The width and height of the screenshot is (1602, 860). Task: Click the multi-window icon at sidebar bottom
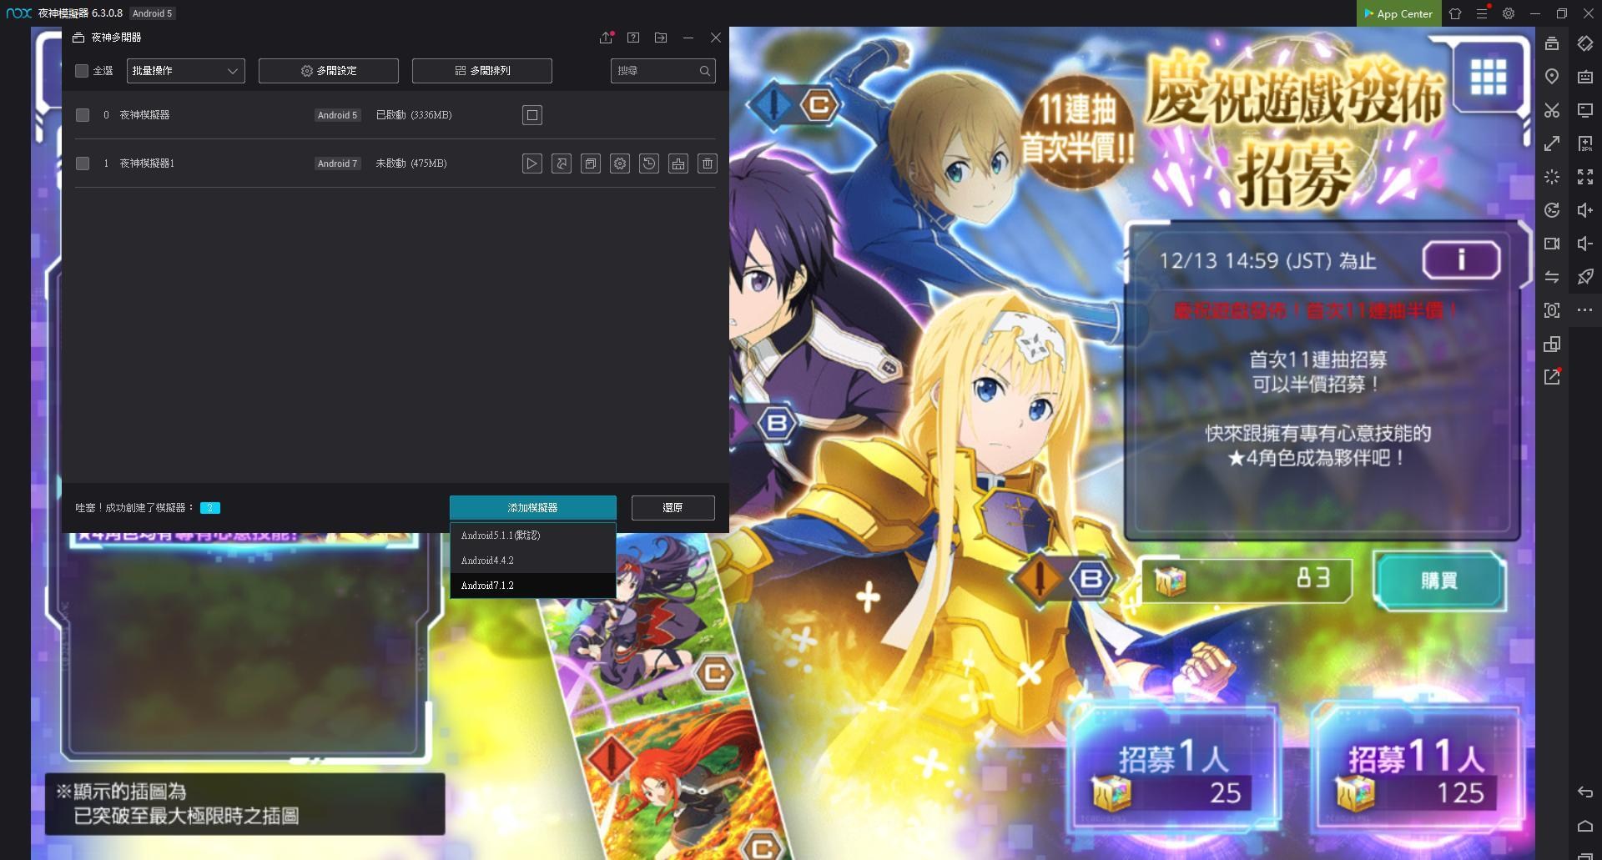(x=1585, y=856)
